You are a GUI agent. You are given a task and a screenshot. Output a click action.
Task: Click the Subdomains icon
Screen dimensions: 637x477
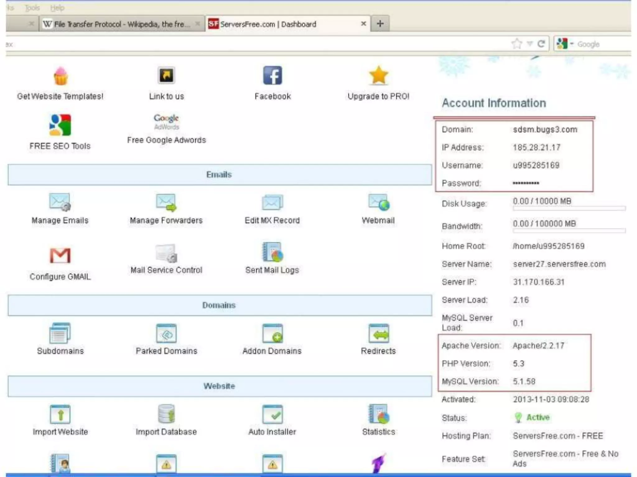60,333
